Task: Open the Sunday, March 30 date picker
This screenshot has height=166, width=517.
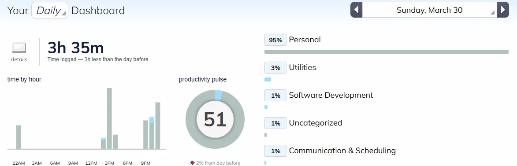Action: click(430, 10)
